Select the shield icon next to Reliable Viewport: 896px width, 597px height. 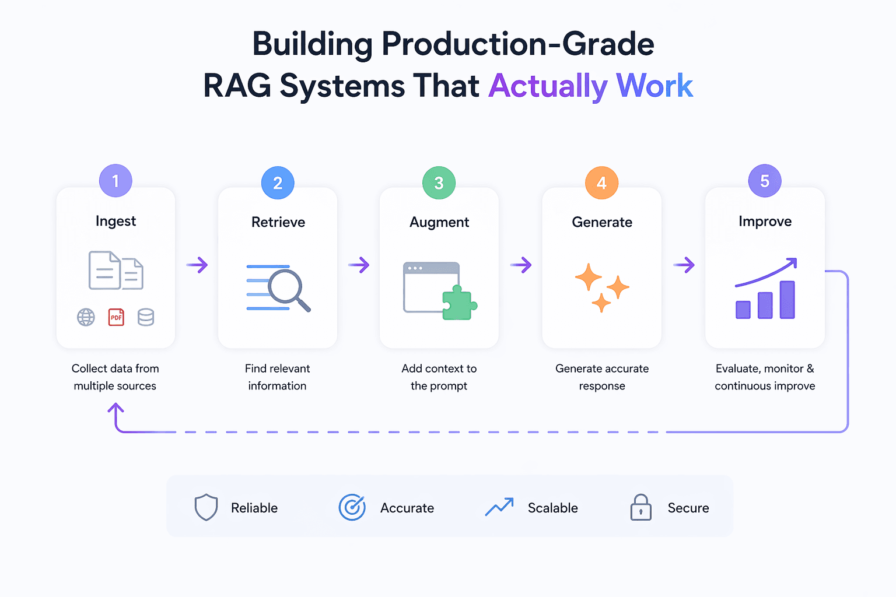pos(205,507)
